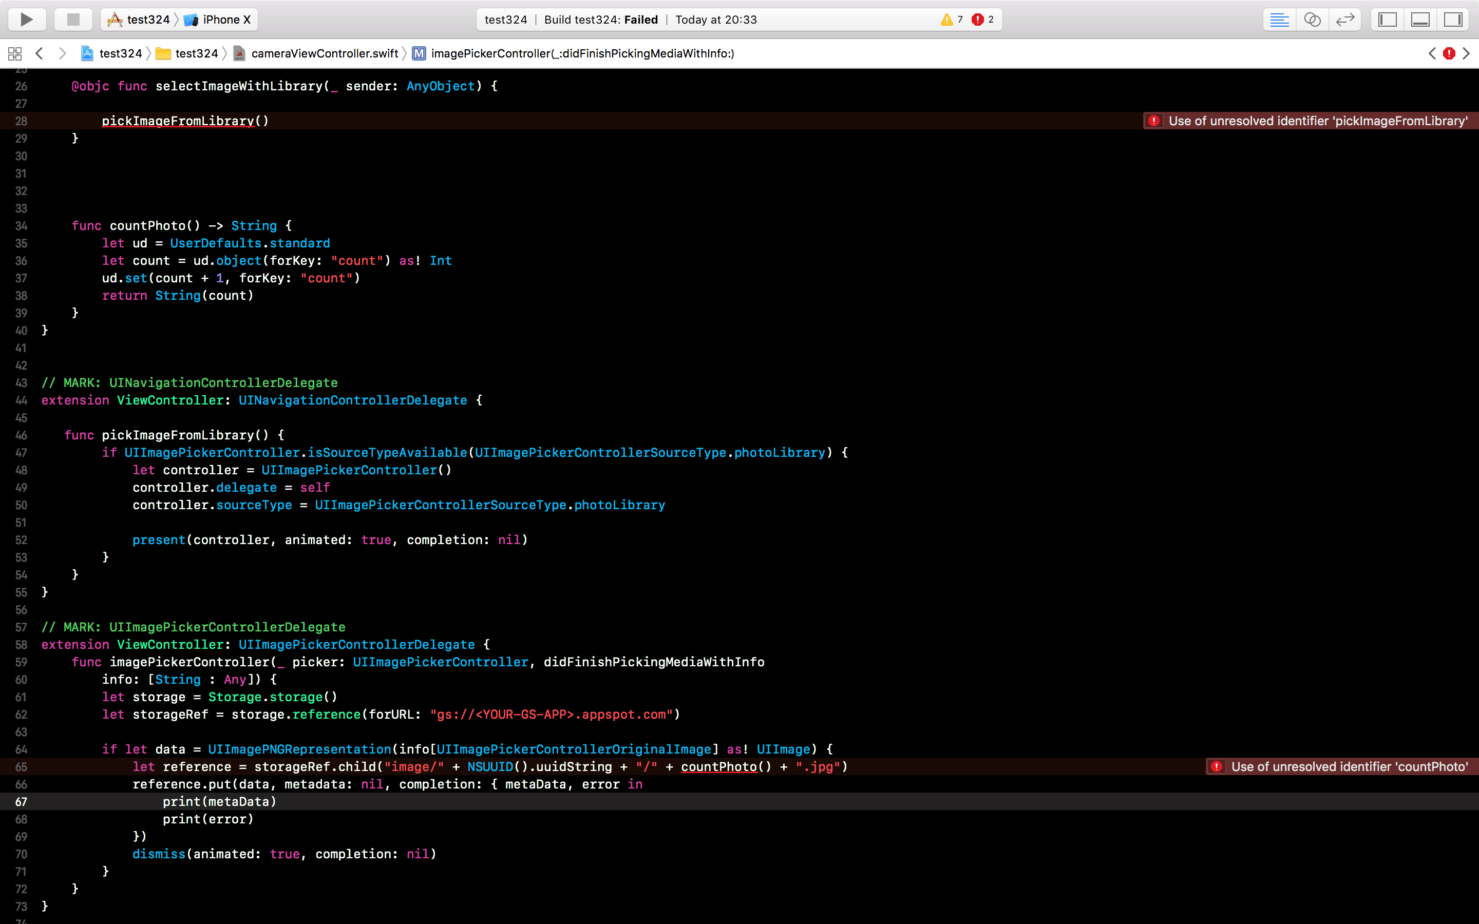Image resolution: width=1479 pixels, height=924 pixels.
Task: Click line number 46 in gutter
Action: [x=21, y=436]
